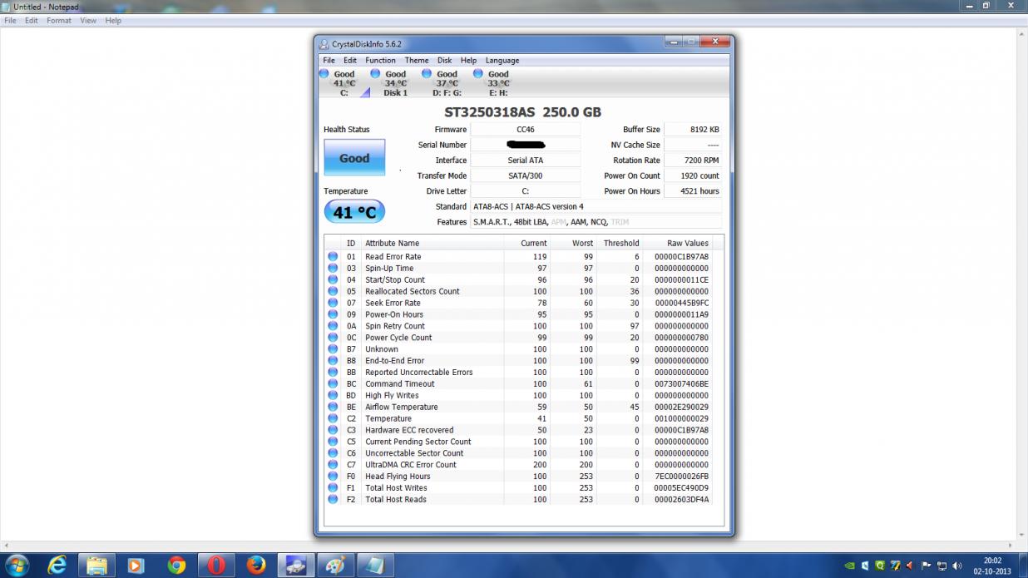Launch Google Chrome from the taskbar
This screenshot has width=1028, height=578.
(x=176, y=566)
